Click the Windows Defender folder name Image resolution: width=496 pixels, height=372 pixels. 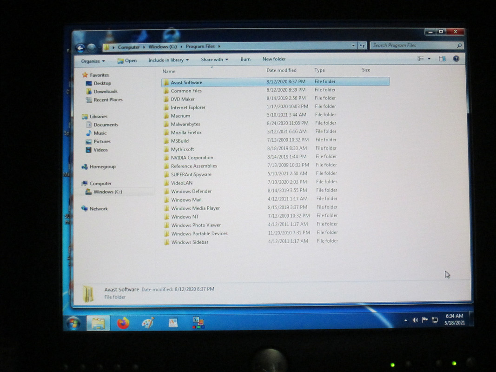tap(191, 192)
